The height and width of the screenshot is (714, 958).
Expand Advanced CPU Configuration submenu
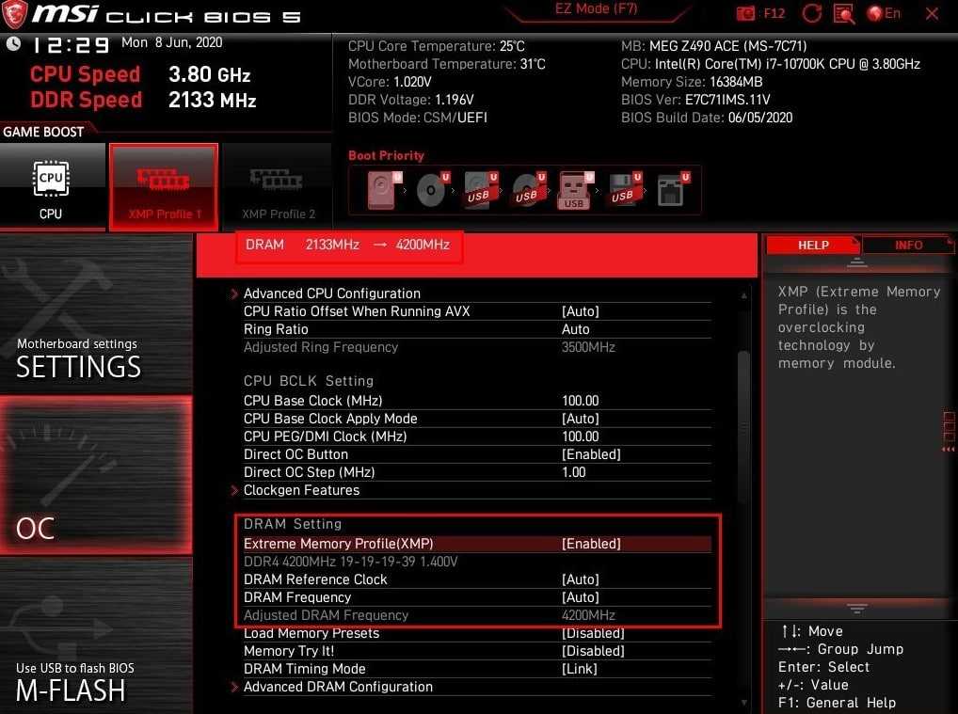pyautogui.click(x=332, y=294)
